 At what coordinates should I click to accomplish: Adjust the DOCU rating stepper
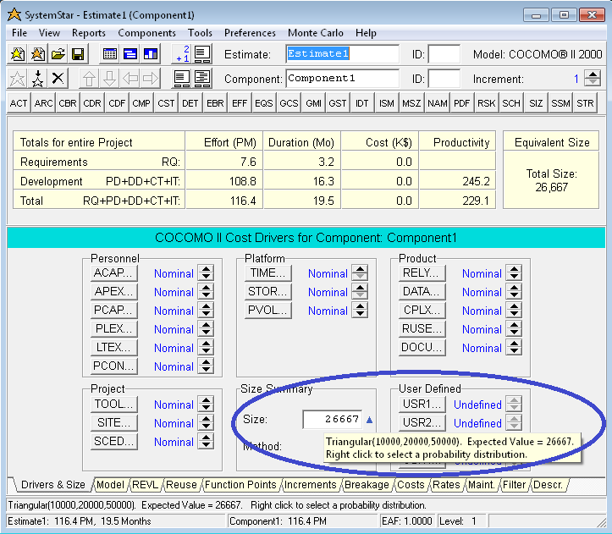point(514,348)
